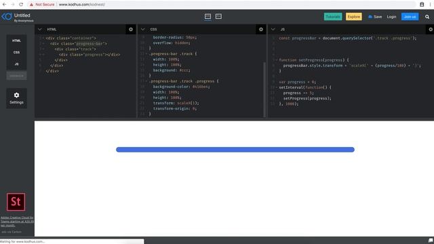Click greyed-out button below JS in sidebar
Viewport: 434px width, 244px height.
click(16, 75)
